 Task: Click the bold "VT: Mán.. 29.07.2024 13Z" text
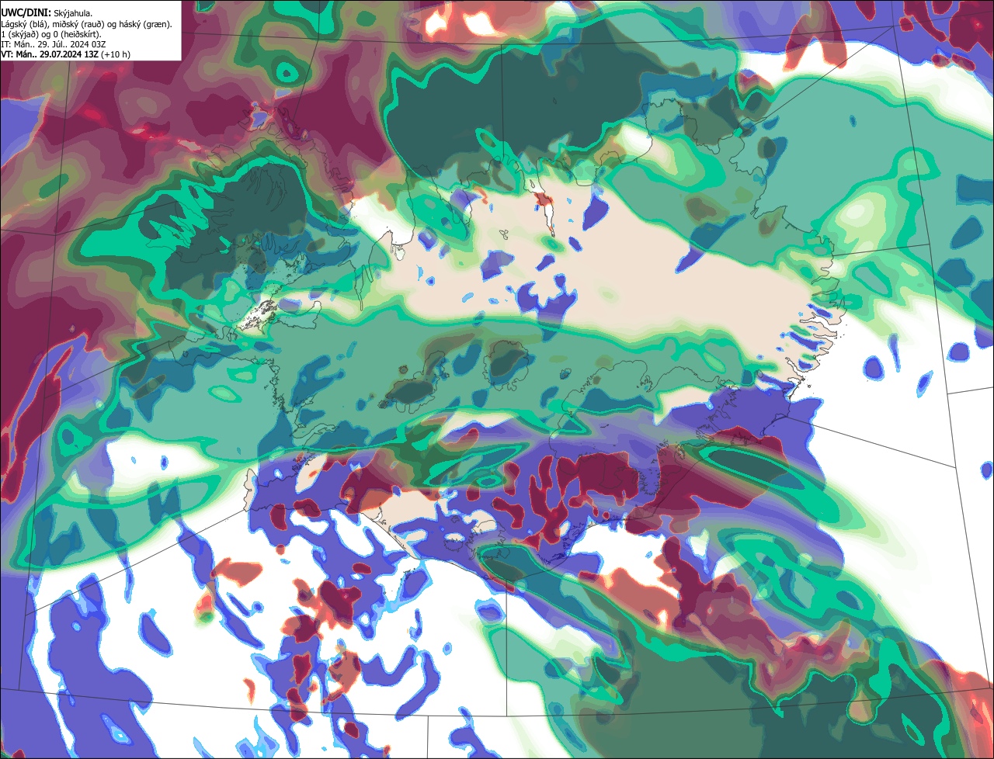(50, 54)
